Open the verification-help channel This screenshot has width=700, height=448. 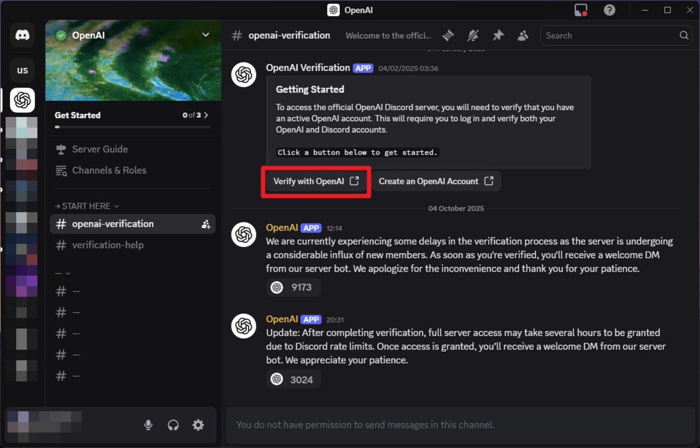point(108,245)
